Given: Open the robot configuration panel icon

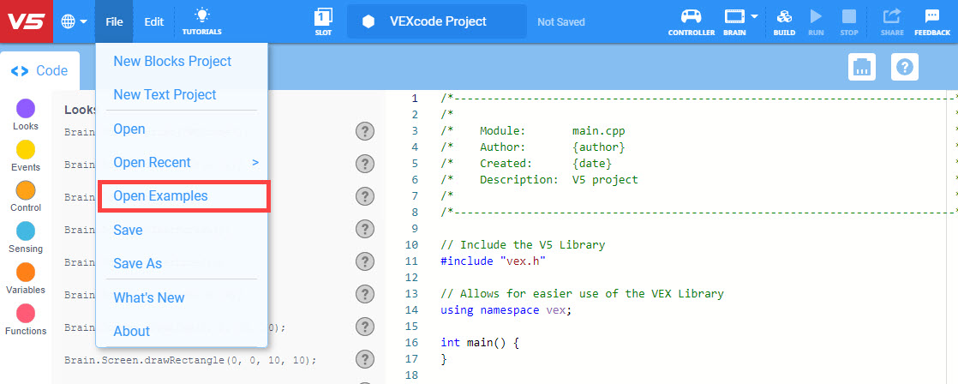Looking at the screenshot, I should pos(861,67).
